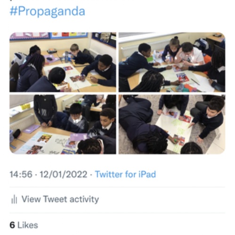Open the bar chart analytics icon
Viewport: 235px width, 235px height.
tap(14, 199)
